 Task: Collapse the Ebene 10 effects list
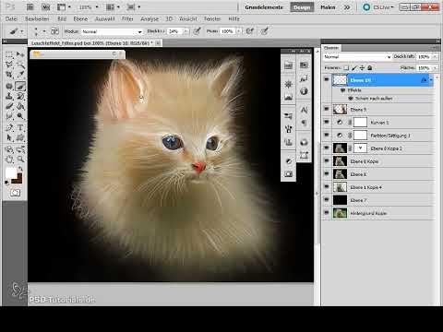431,80
